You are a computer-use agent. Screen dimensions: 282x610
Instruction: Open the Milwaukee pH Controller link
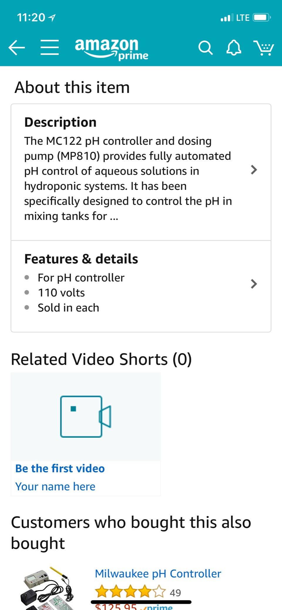coord(158,574)
